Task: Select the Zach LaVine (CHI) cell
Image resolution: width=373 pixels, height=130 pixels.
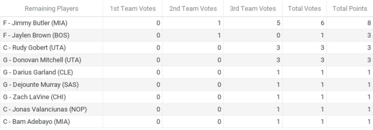Action: 35,97
